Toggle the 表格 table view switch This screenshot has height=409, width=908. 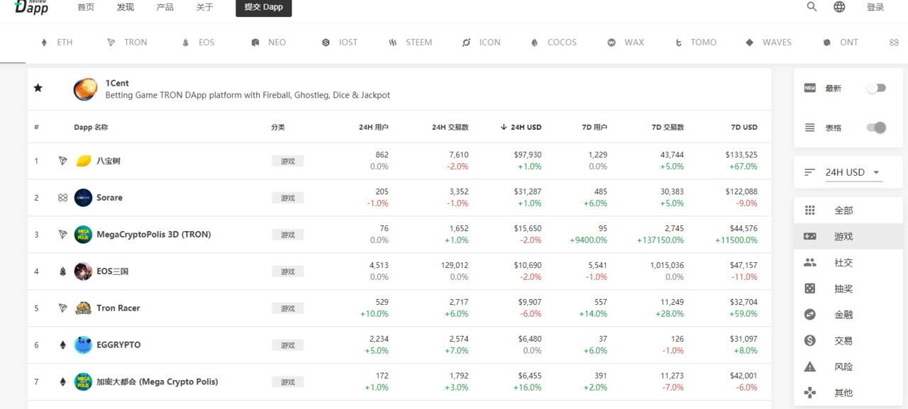pos(876,128)
